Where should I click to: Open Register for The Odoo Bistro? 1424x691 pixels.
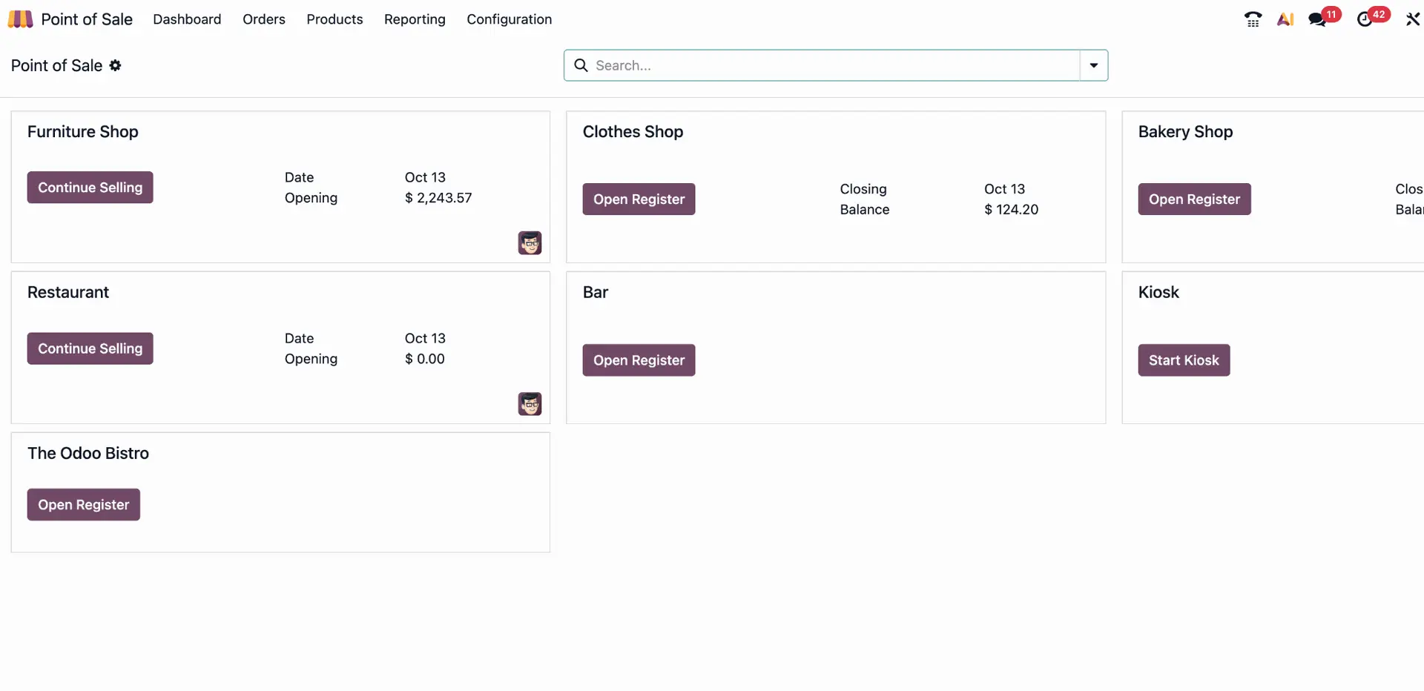coord(82,504)
